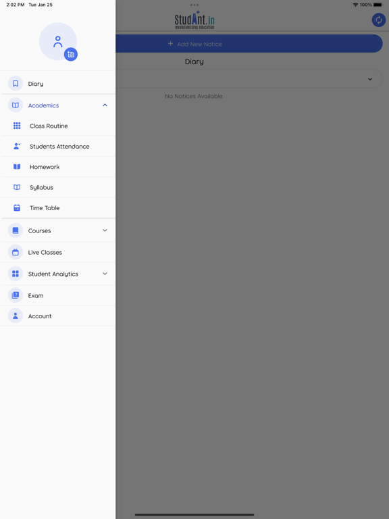
Task: Click the camera add-photo icon
Action: (71, 55)
